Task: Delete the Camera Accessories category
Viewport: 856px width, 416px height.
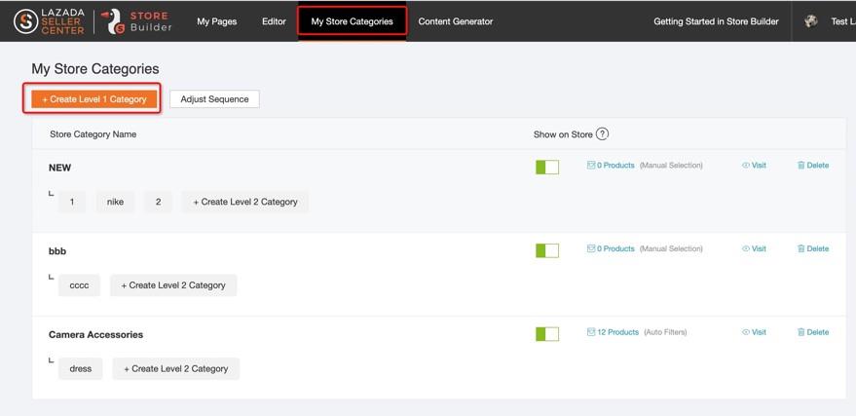Action: (x=813, y=332)
